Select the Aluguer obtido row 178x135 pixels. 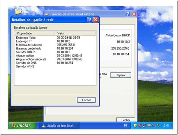[55, 56]
